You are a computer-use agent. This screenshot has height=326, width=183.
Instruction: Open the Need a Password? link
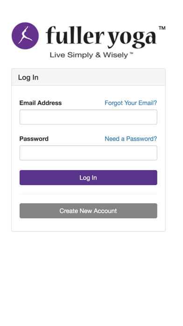(x=131, y=139)
